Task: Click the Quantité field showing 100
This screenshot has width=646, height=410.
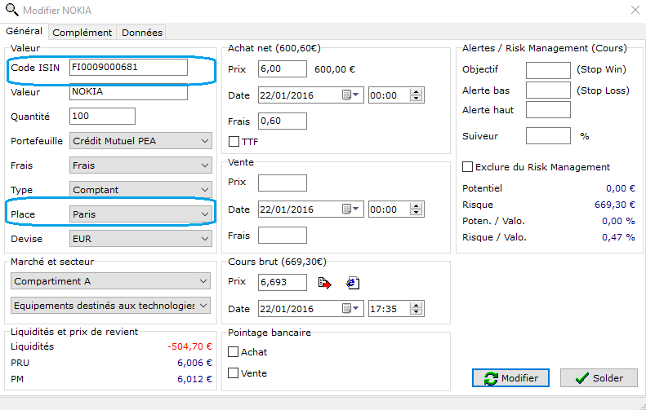Action: click(102, 117)
